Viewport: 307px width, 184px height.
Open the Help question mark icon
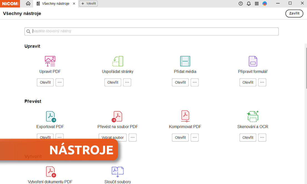pos(241,4)
